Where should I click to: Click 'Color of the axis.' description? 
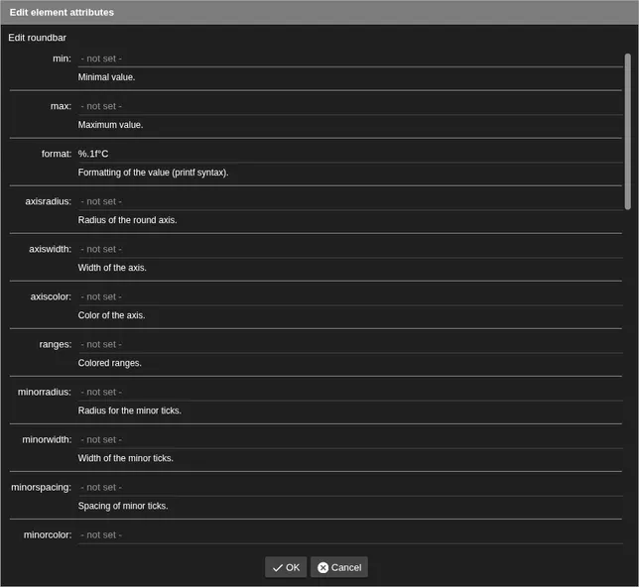(x=111, y=315)
